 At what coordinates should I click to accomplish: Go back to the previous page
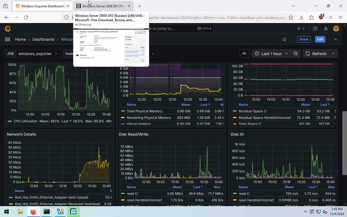coord(7,17)
